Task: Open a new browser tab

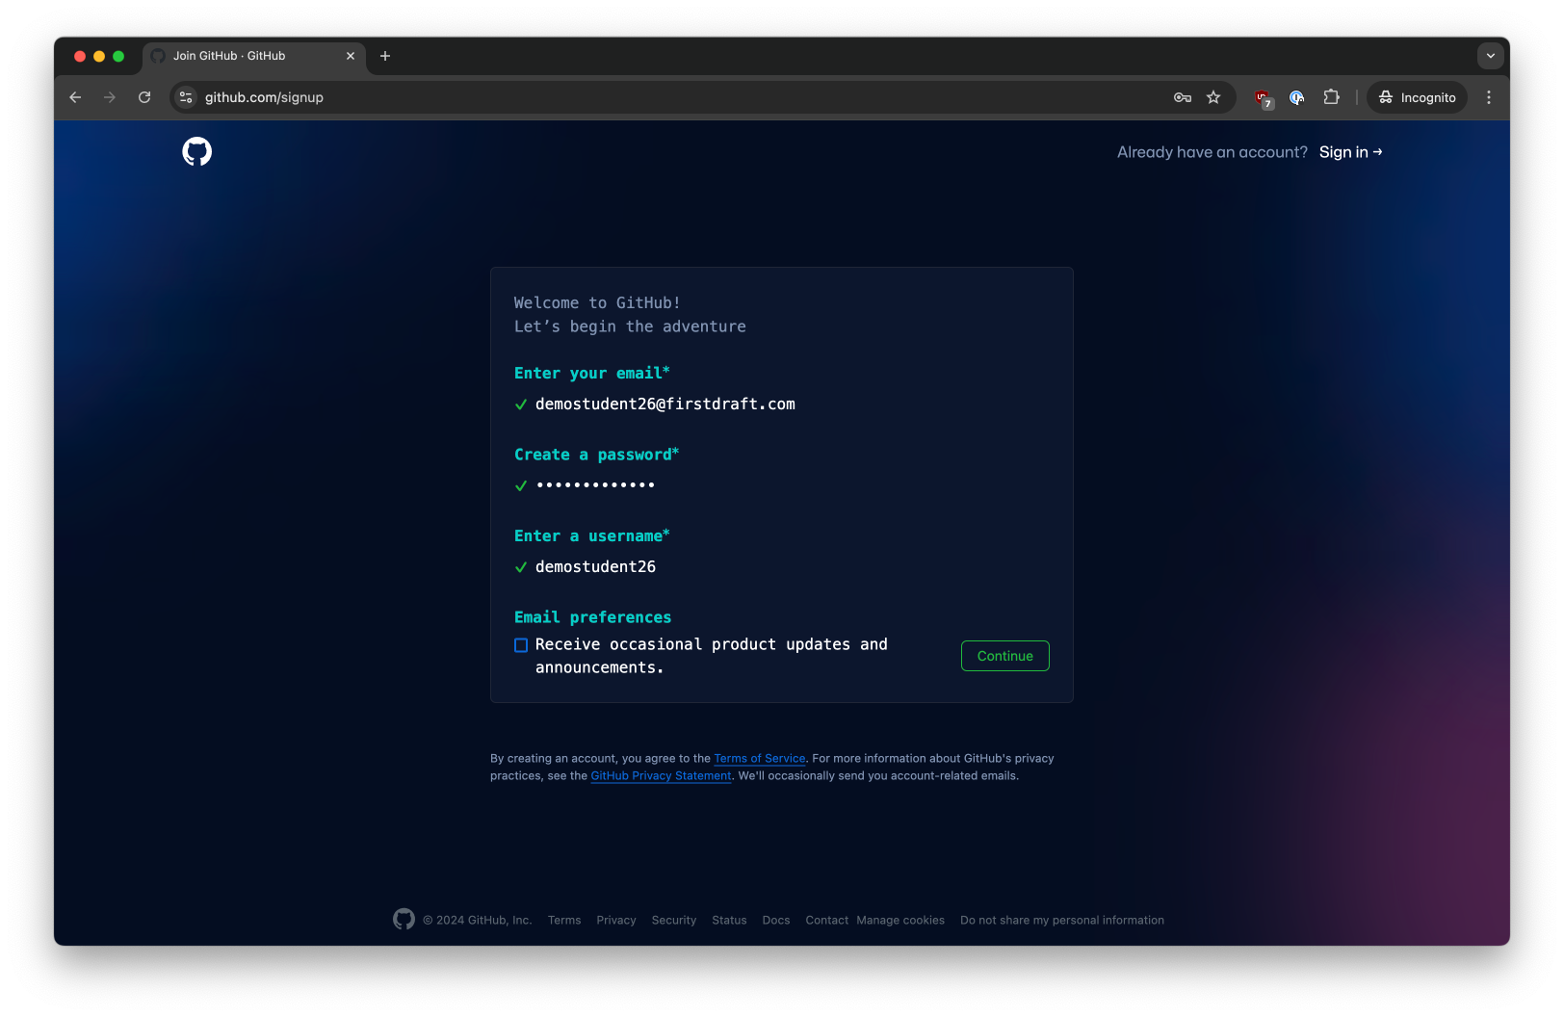Action: (x=385, y=56)
